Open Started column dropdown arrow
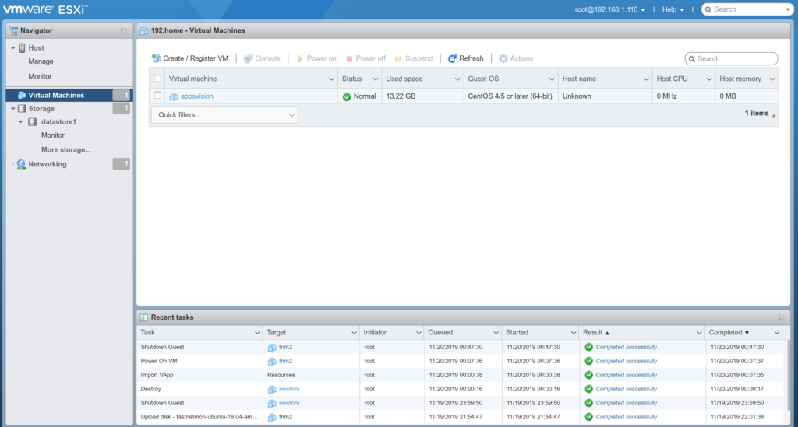 click(573, 333)
